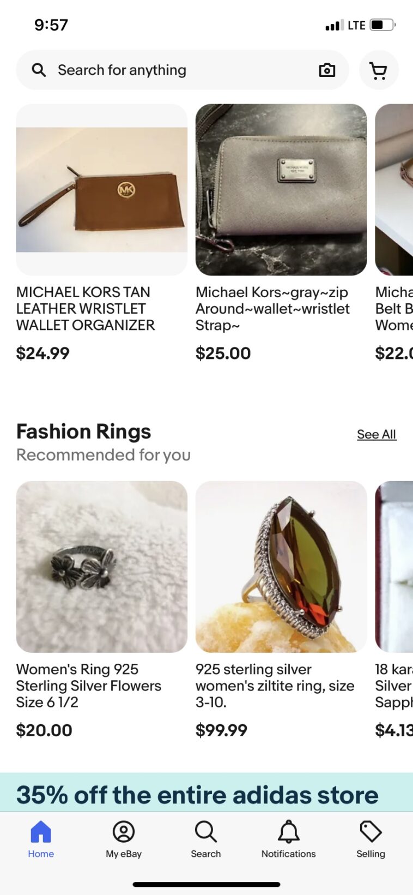This screenshot has width=413, height=895.
Task: See all Fashion Rings
Action: point(376,435)
